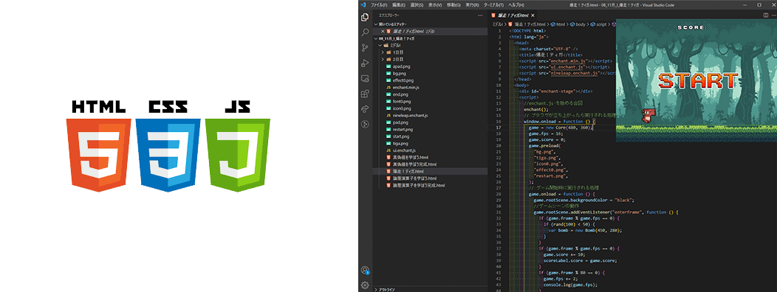The width and height of the screenshot is (777, 292).
Task: Click the ミドル4 breadcrumb item
Action: click(x=498, y=24)
